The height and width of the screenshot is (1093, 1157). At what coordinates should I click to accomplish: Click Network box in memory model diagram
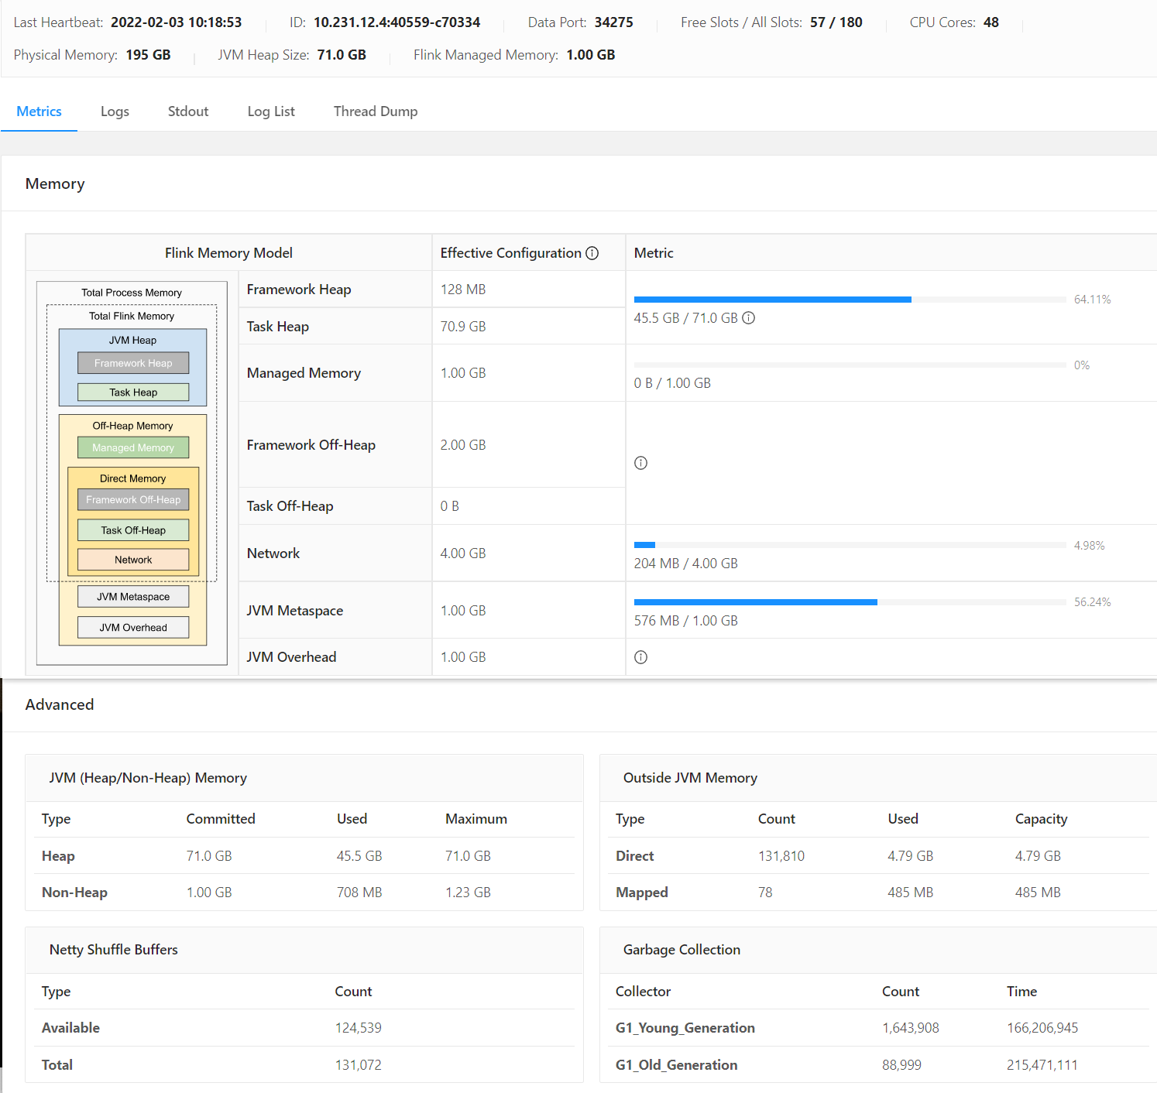pos(133,560)
